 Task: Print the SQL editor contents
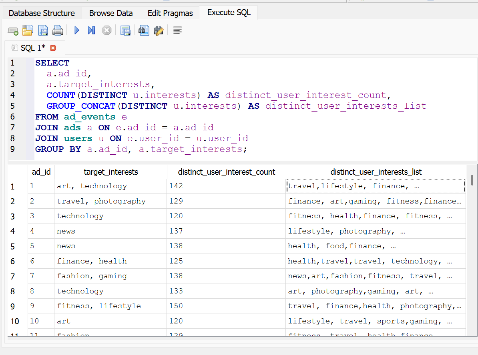tap(58, 30)
